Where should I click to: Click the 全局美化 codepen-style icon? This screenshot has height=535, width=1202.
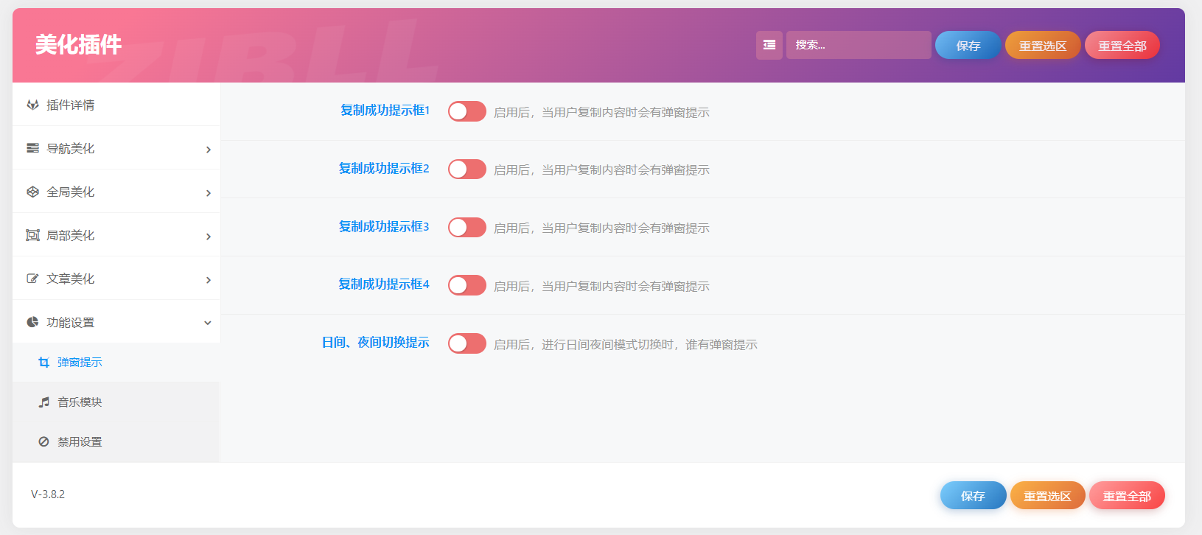32,192
